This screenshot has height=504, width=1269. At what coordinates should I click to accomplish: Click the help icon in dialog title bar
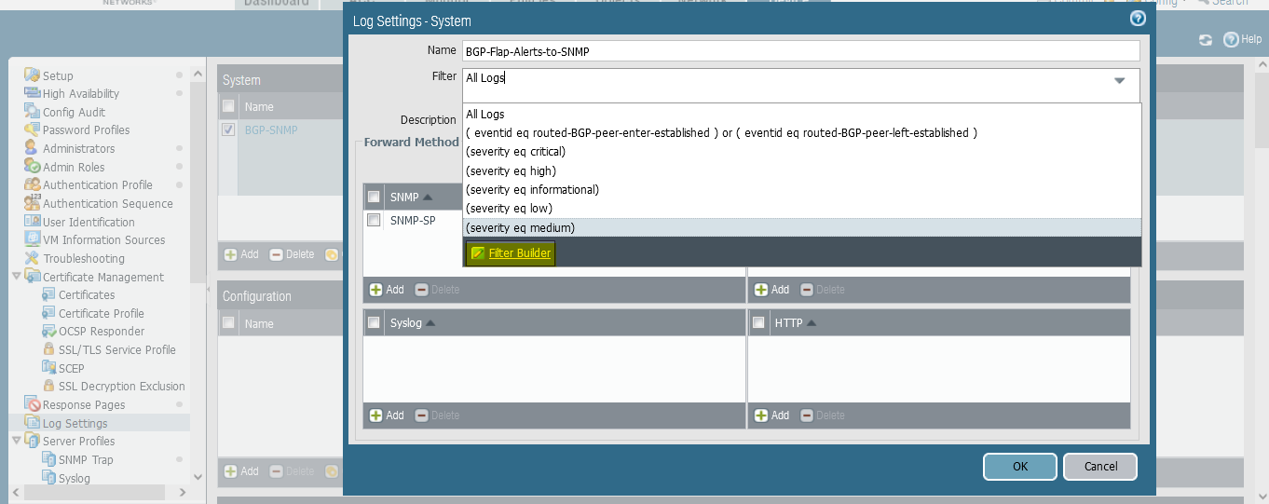(x=1137, y=18)
